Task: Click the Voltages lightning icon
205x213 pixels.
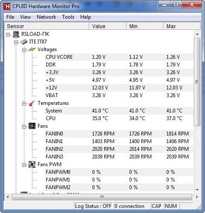Action: pyautogui.click(x=32, y=49)
